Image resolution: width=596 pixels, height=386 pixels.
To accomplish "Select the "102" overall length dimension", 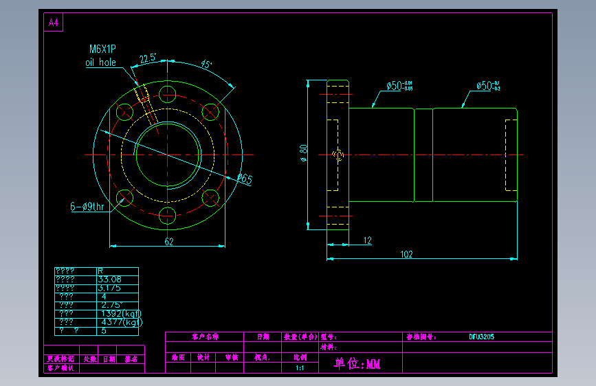I will (407, 254).
